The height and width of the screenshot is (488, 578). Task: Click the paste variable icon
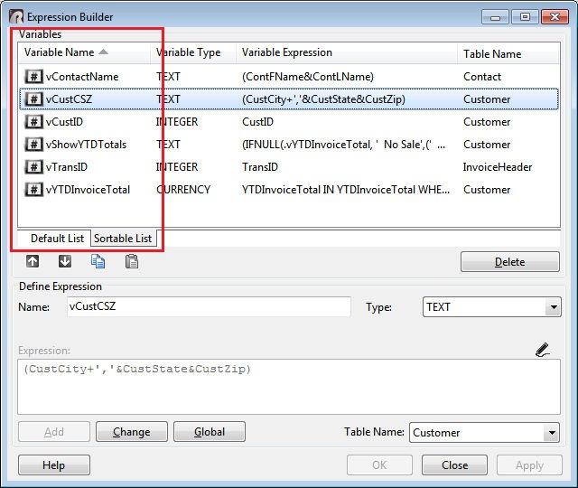(131, 262)
